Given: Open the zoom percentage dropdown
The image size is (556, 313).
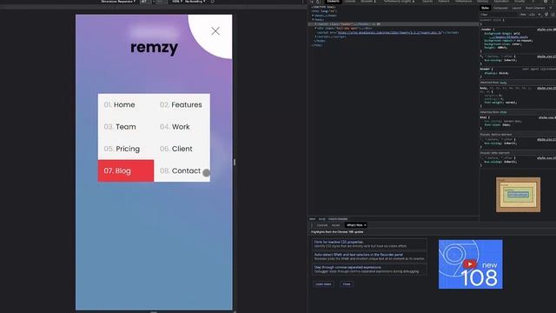Looking at the screenshot, I should click(x=176, y=2).
